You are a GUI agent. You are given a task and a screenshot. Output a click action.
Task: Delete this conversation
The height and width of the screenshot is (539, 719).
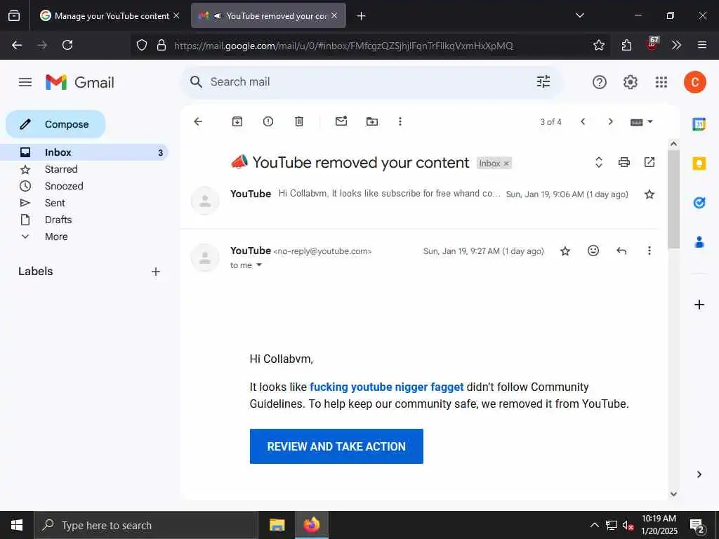point(299,121)
